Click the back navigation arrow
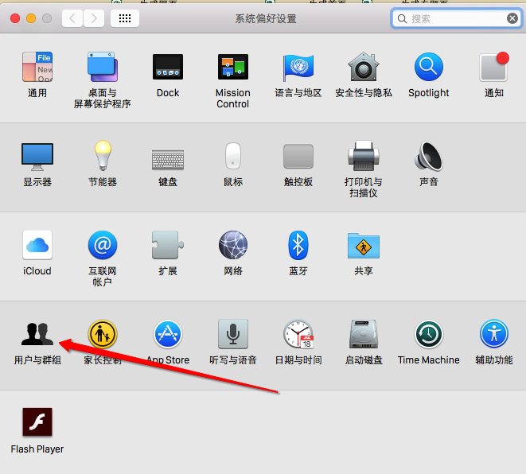526x474 pixels. (72, 18)
